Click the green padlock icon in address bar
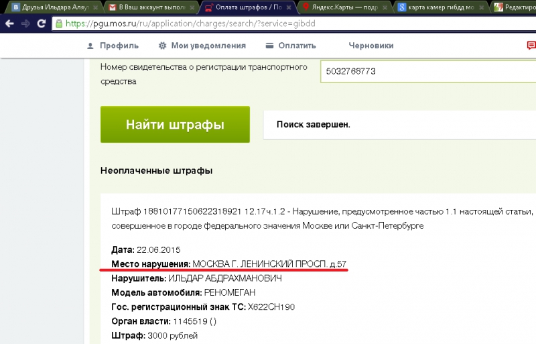 pyautogui.click(x=59, y=23)
